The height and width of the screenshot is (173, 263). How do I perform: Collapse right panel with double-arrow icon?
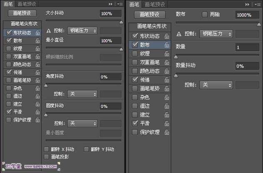click(247, 4)
